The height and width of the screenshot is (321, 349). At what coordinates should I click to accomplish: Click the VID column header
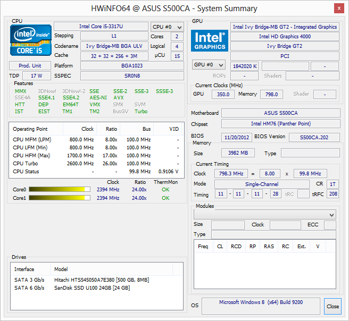point(168,129)
